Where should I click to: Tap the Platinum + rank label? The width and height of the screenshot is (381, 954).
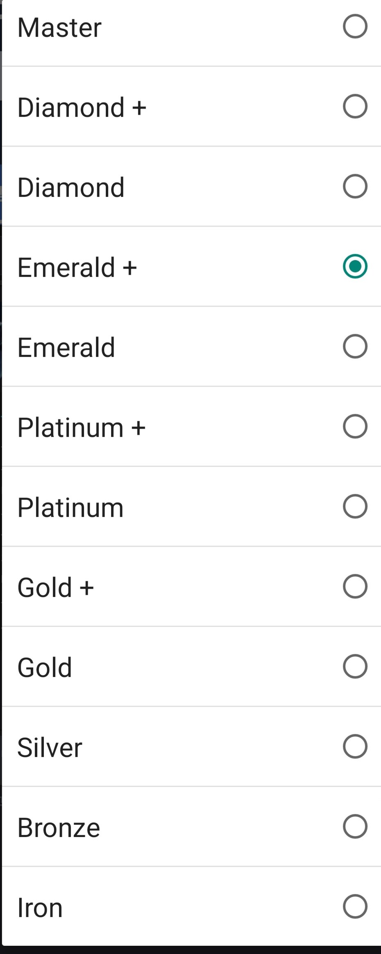pyautogui.click(x=81, y=428)
